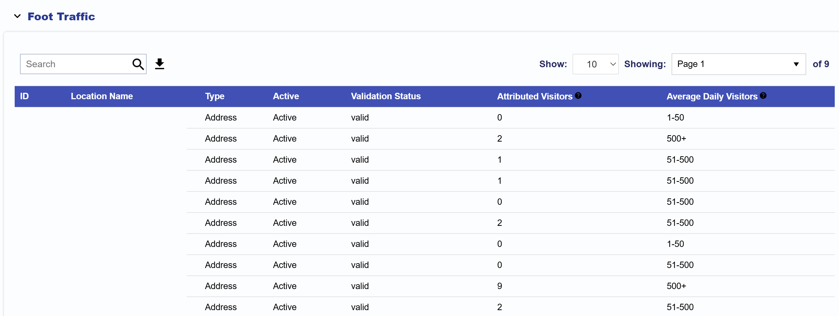Click the 'Show:' label
Viewport: 839px width, 316px height.
pyautogui.click(x=553, y=64)
